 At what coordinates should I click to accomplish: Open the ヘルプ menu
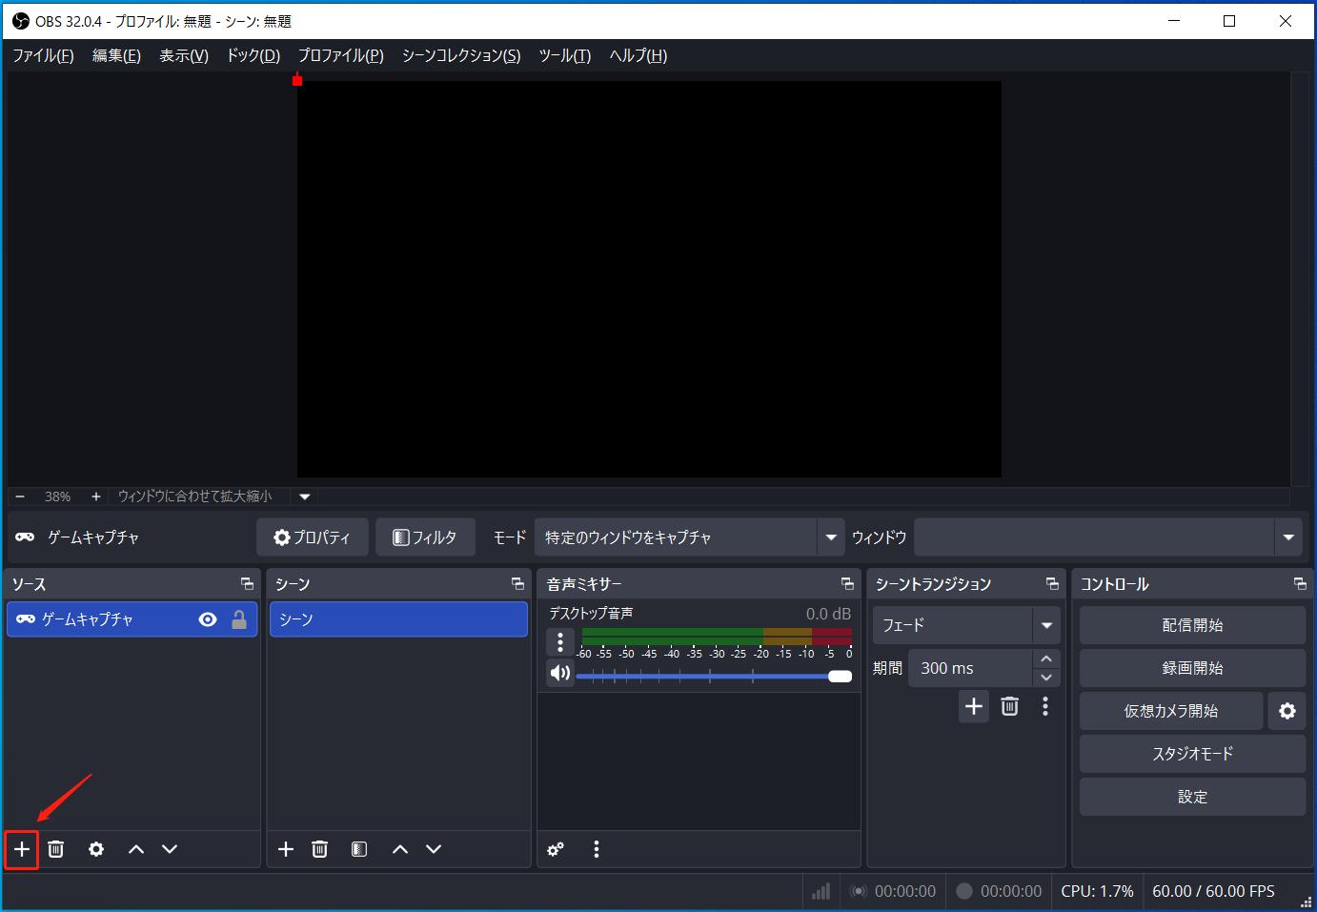(637, 55)
